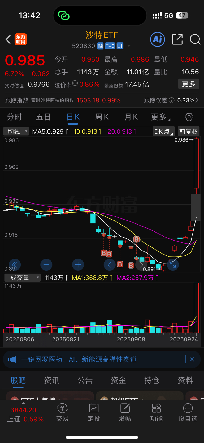Switch to 资金 tab

[x=118, y=380]
